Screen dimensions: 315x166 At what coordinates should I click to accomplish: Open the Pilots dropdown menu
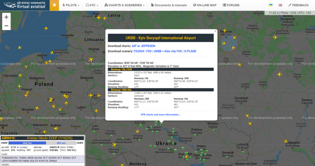71,5
